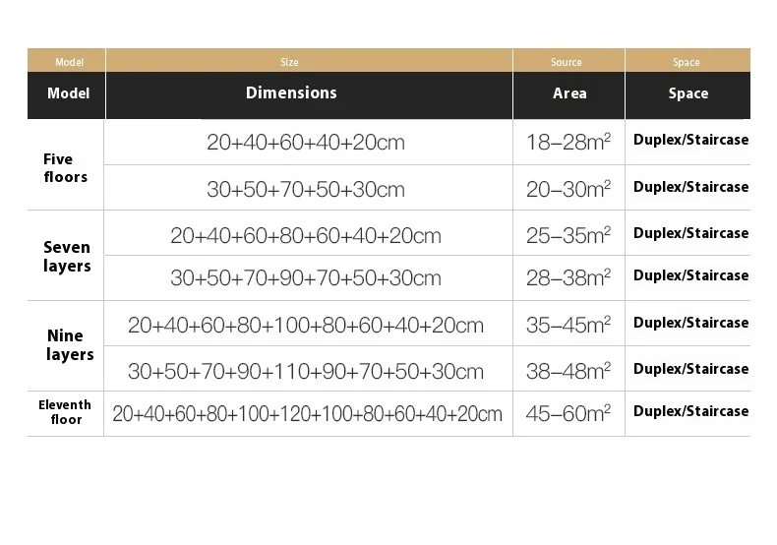Select the Five floors model cell

coord(65,168)
